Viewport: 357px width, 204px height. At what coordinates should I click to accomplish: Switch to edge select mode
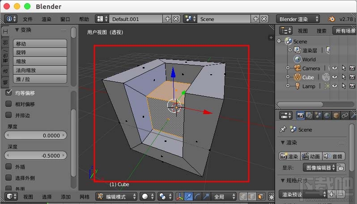tap(252, 196)
